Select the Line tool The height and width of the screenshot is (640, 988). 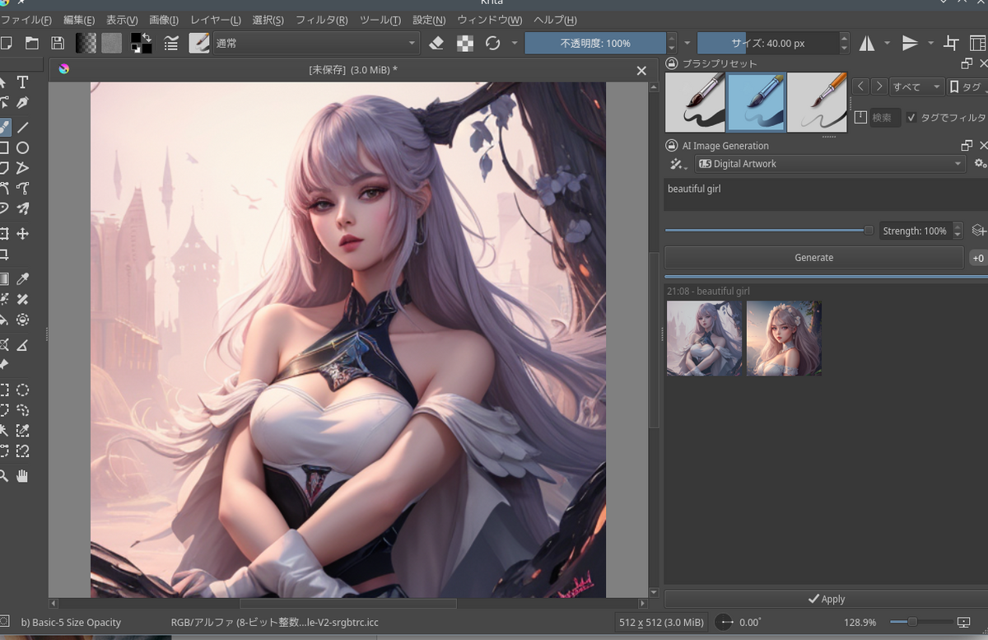click(x=23, y=127)
